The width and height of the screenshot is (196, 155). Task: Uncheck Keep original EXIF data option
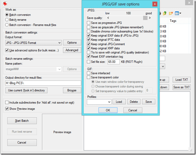coord(88,36)
